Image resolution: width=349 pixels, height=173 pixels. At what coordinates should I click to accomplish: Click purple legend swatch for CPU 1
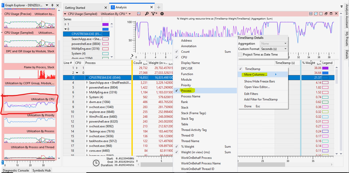pyautogui.click(x=325, y=68)
